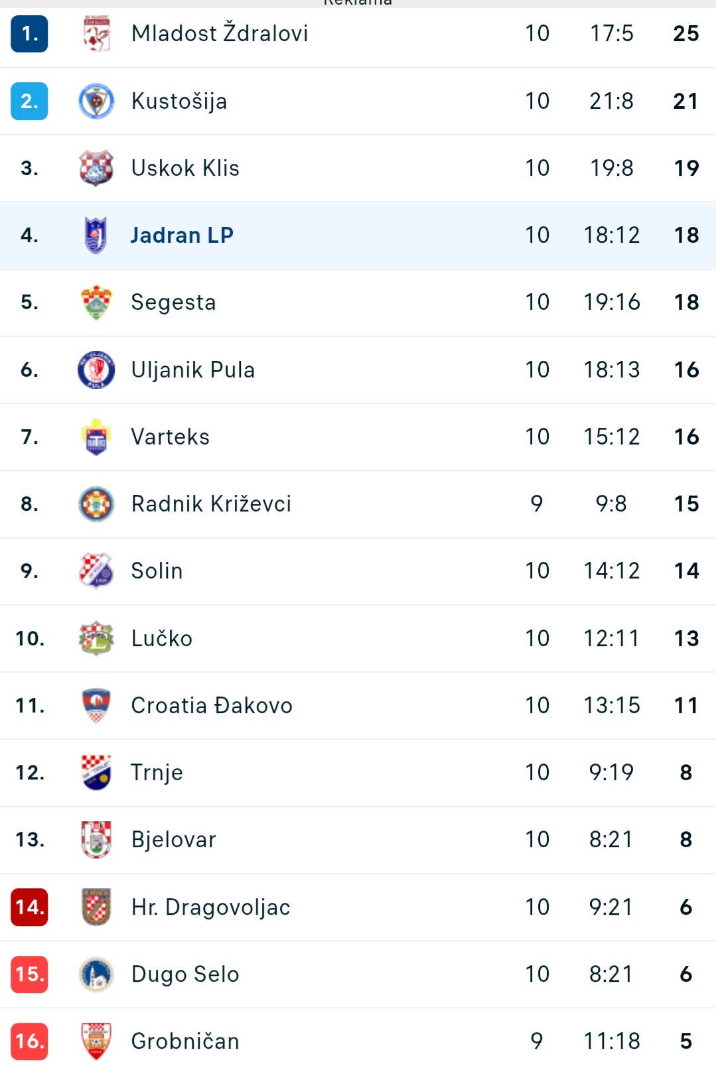Image resolution: width=716 pixels, height=1074 pixels.
Task: Click the Segesta team crest
Action: point(96,302)
